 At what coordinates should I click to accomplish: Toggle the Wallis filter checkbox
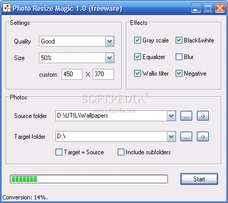click(x=137, y=74)
